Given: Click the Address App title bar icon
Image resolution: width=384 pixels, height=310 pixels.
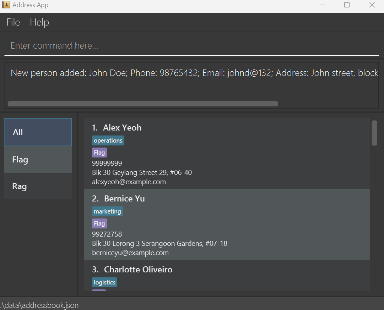Looking at the screenshot, I should coord(6,5).
